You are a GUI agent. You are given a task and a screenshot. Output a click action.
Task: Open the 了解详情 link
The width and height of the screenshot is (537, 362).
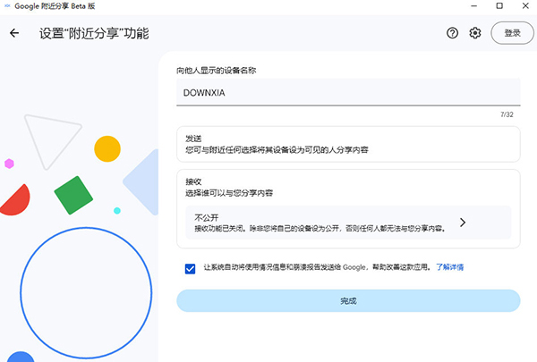point(449,267)
